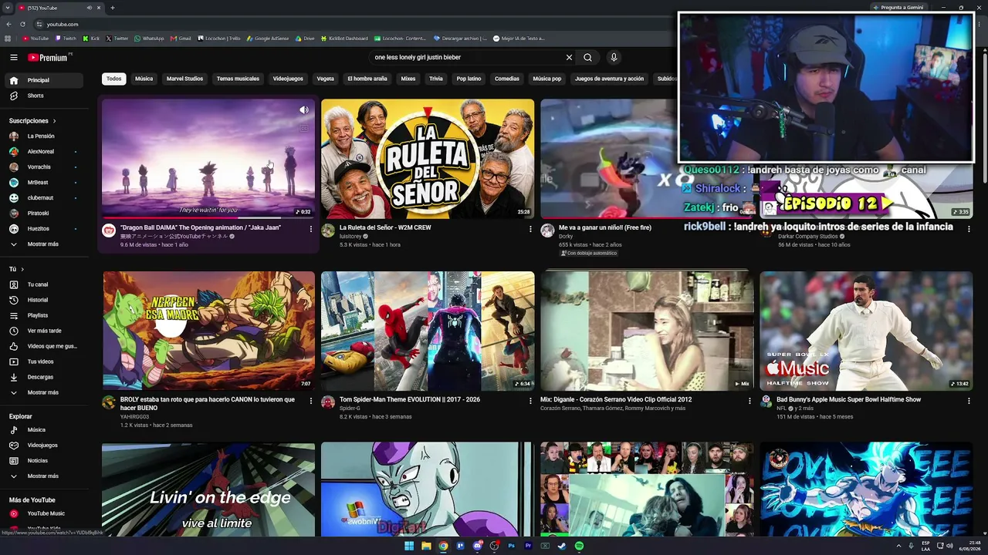Open the Gmail bookmark
The width and height of the screenshot is (988, 555).
click(x=181, y=38)
